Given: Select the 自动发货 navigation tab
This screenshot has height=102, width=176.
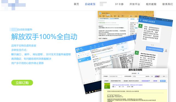Looking at the screenshot, I should pos(90,4).
